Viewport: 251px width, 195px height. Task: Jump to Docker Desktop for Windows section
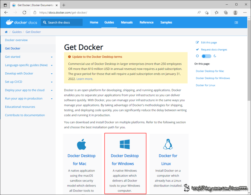pyautogui.click(x=213, y=78)
